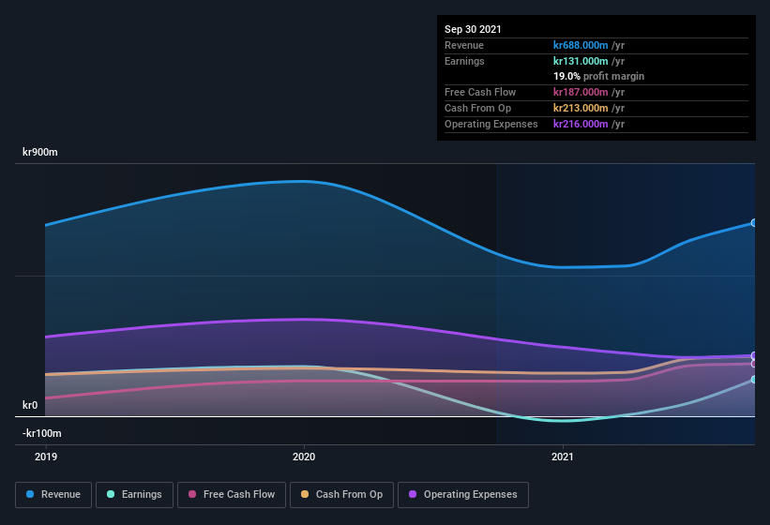Click the 2020 x-axis label
Screen dimensions: 770x525
pyautogui.click(x=304, y=457)
